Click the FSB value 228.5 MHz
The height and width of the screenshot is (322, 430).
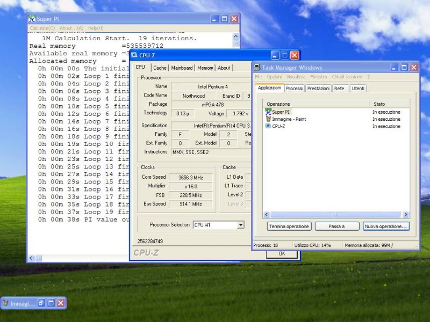tap(191, 195)
